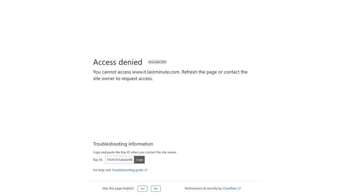Viewport: 349px width, 196px height.
Task: Answer No to page helpful question
Action: (156, 188)
